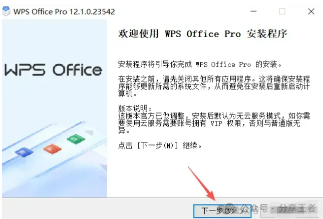323x219 pixels.
Task: Minimize the WPS Office Pro installer window
Action: tap(253, 11)
